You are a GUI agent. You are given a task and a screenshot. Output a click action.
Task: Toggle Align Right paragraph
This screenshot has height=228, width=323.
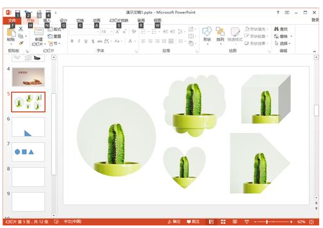point(157,41)
